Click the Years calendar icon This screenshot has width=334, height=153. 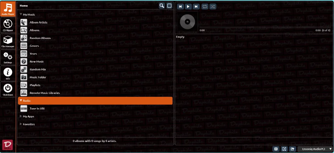tap(23, 54)
